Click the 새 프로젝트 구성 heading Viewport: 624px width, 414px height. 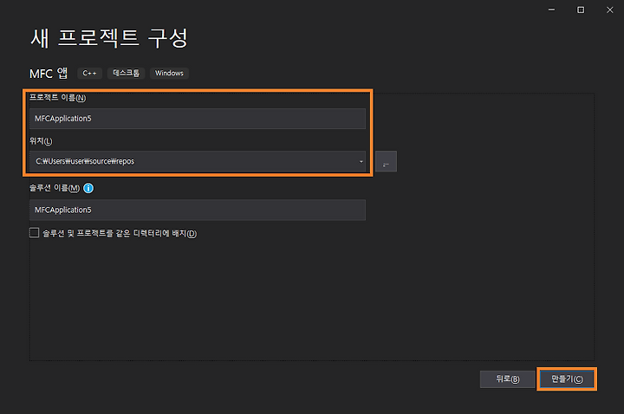(109, 39)
